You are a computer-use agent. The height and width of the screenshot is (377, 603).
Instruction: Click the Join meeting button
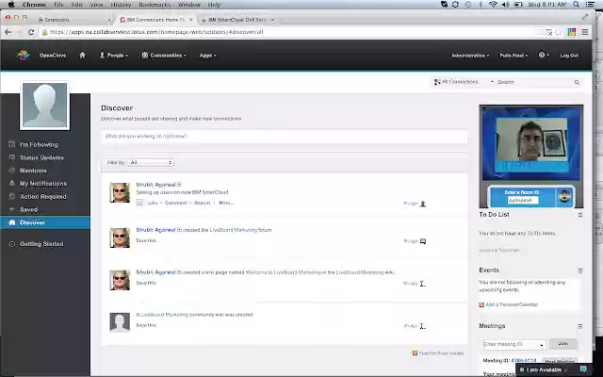[x=563, y=343]
